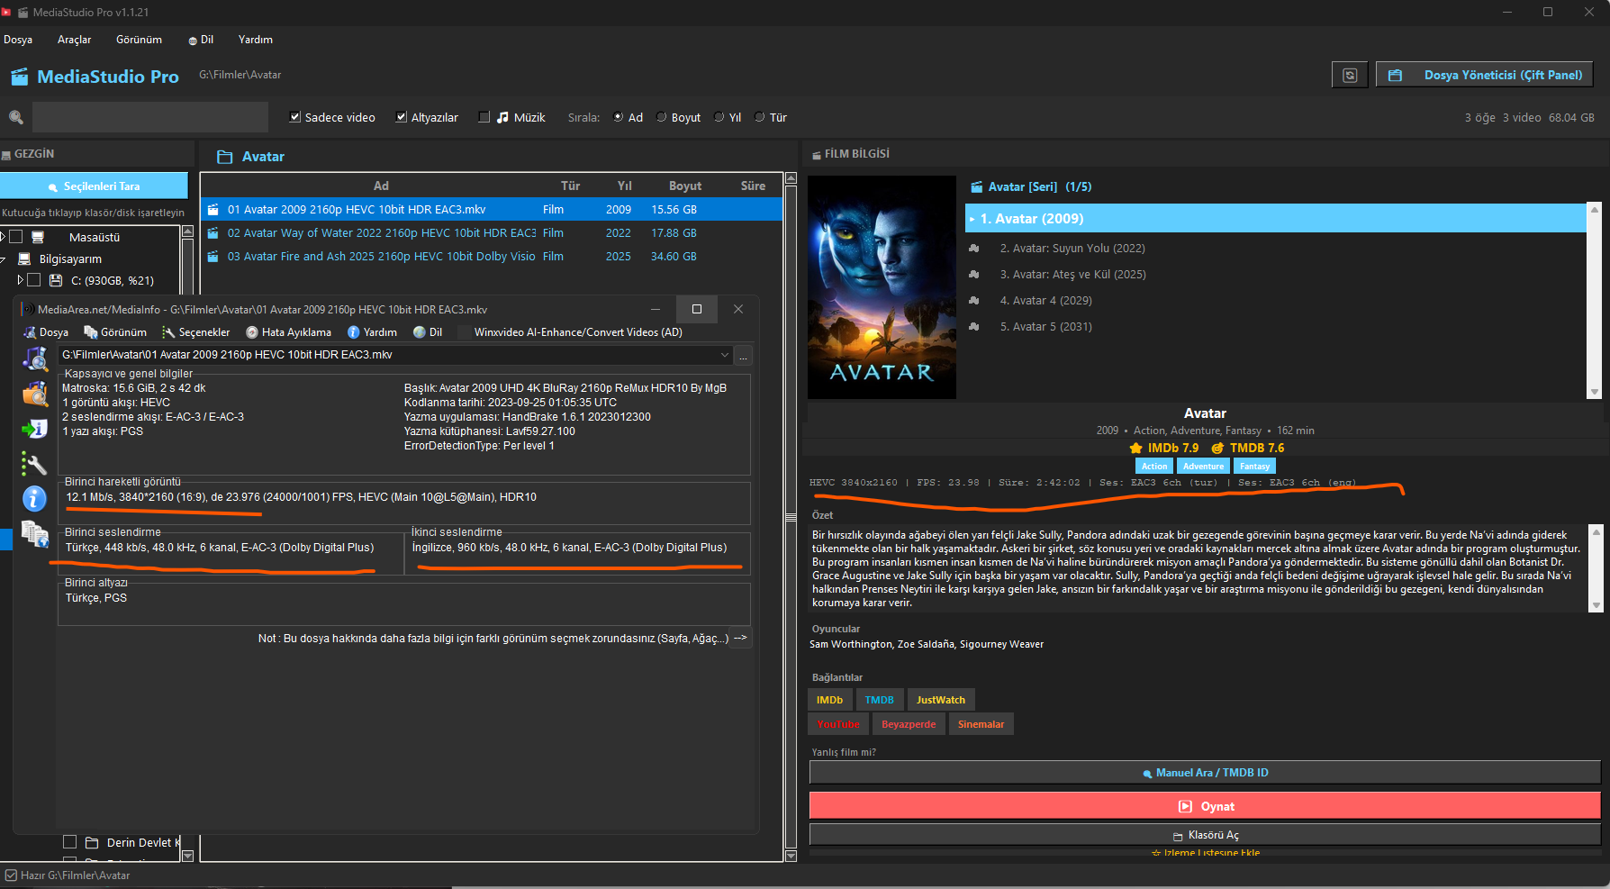Toggle the Sadece video checkbox
Image resolution: width=1610 pixels, height=889 pixels.
pos(294,117)
